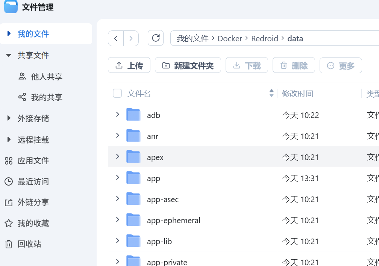Expand the app-ephemeral row chevron
This screenshot has height=266, width=379.
(x=118, y=219)
